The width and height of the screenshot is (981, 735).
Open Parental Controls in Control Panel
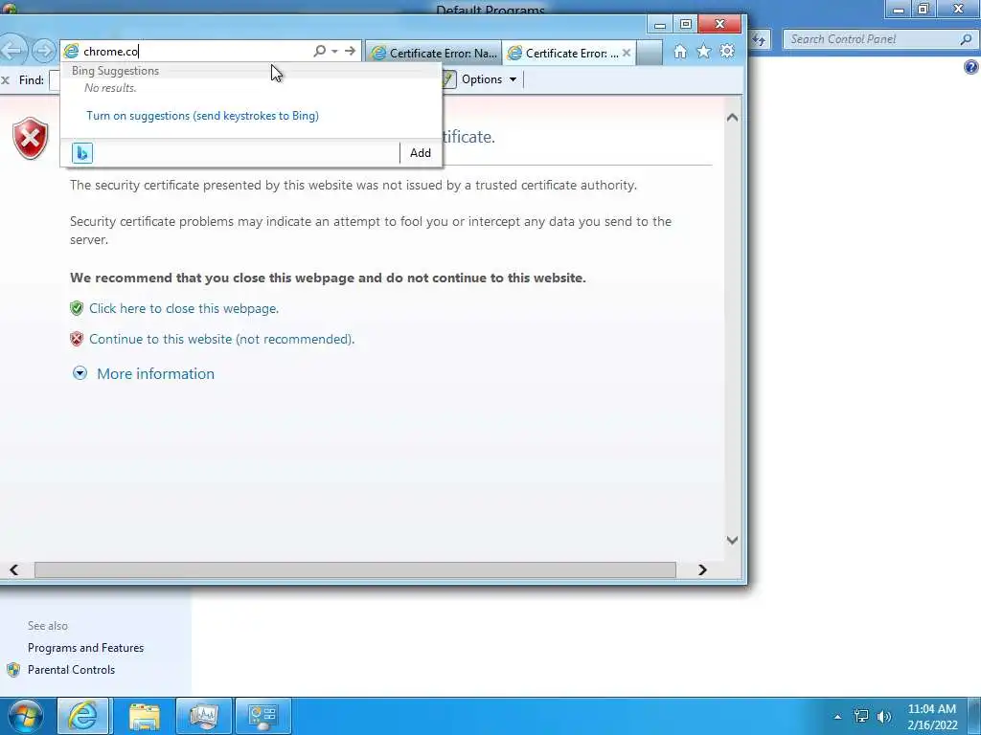point(71,670)
